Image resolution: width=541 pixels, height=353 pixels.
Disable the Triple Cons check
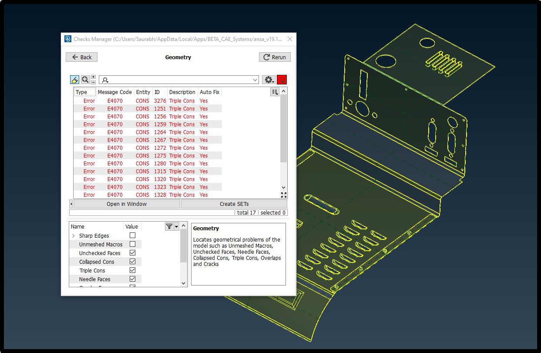click(132, 270)
